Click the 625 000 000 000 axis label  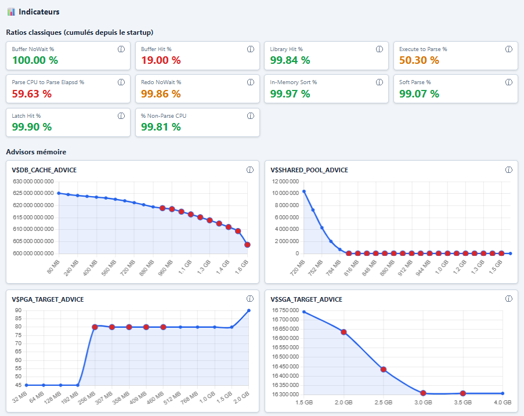[33, 193]
